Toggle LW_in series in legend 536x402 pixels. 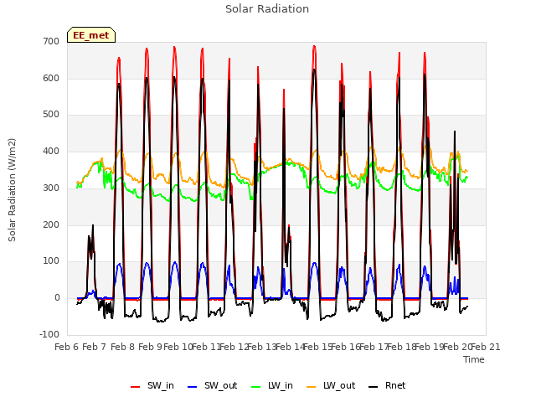[x=272, y=385]
